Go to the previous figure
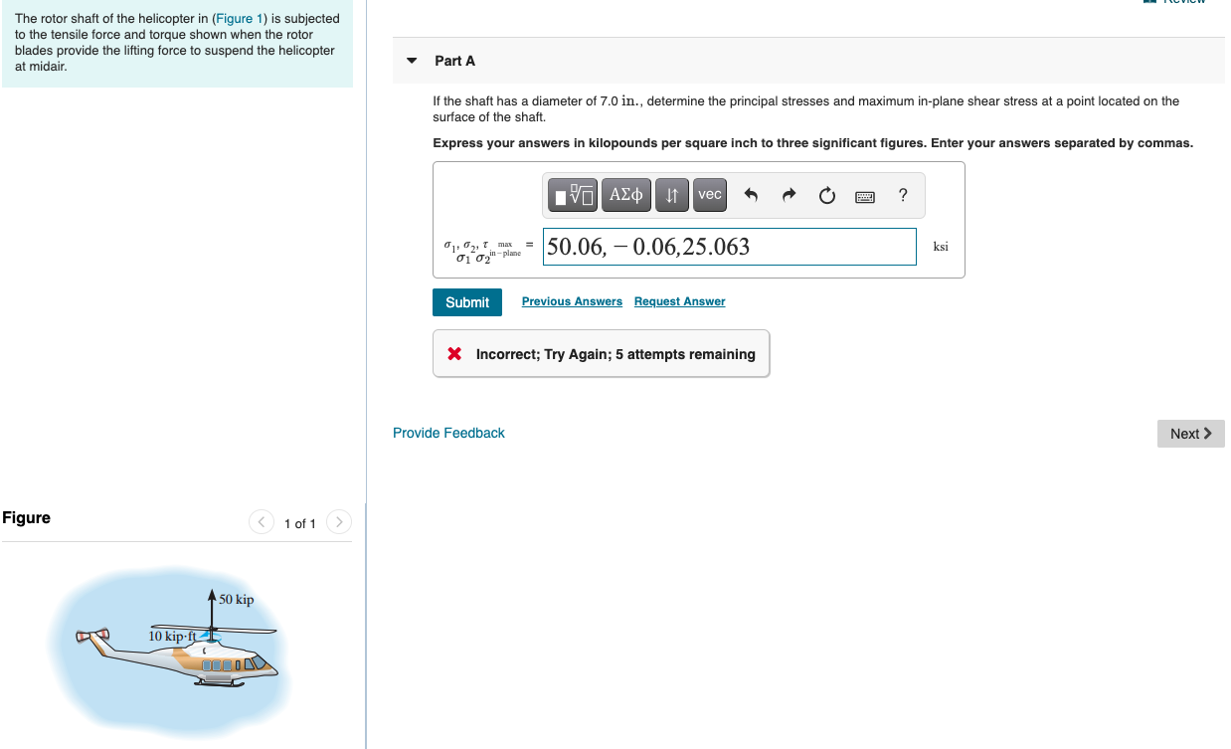Viewport: 1231px width, 749px height. click(261, 522)
